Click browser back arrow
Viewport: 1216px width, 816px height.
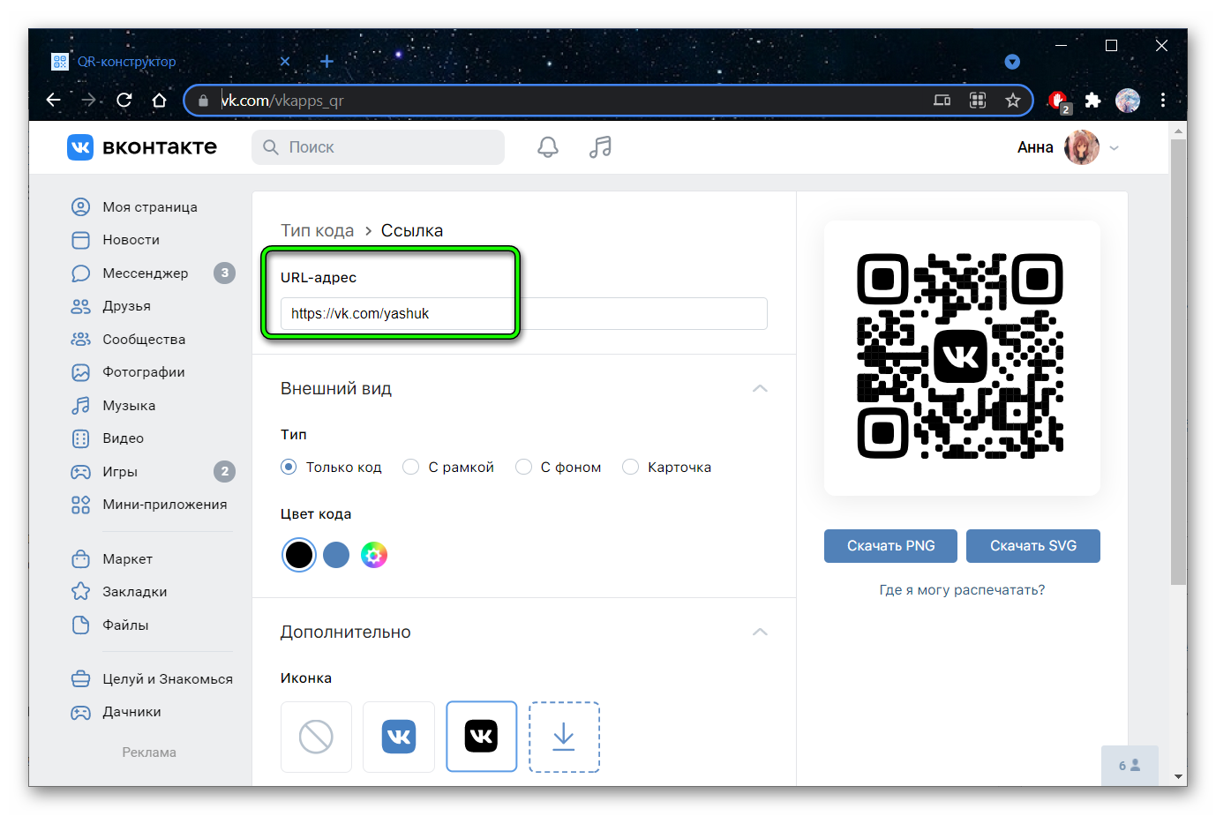pyautogui.click(x=54, y=101)
